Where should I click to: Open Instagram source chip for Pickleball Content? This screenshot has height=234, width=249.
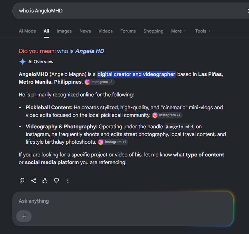167,115
